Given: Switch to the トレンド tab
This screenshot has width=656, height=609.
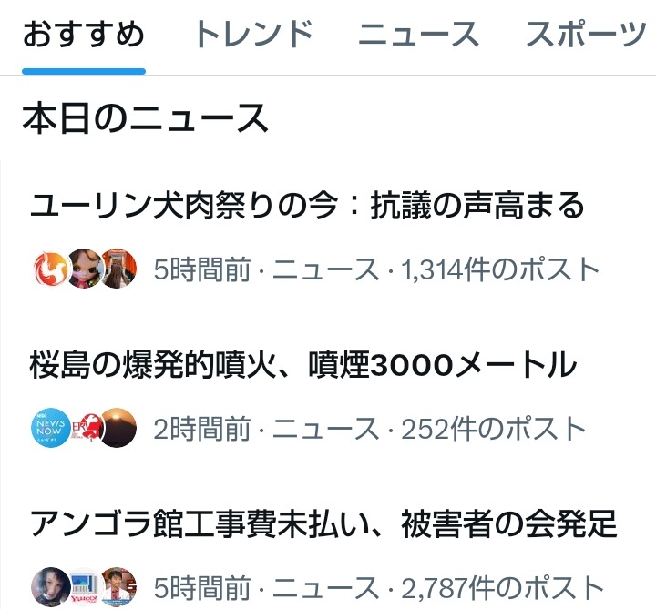Looking at the screenshot, I should 253,36.
